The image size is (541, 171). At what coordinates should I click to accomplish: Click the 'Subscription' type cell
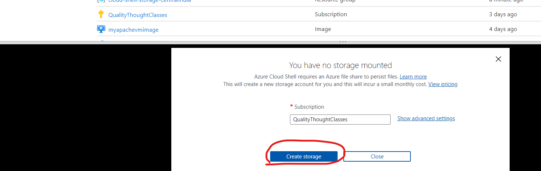pos(331,14)
